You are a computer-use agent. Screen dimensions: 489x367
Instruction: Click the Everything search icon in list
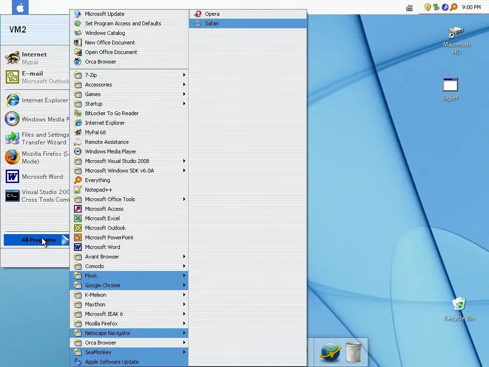click(78, 180)
